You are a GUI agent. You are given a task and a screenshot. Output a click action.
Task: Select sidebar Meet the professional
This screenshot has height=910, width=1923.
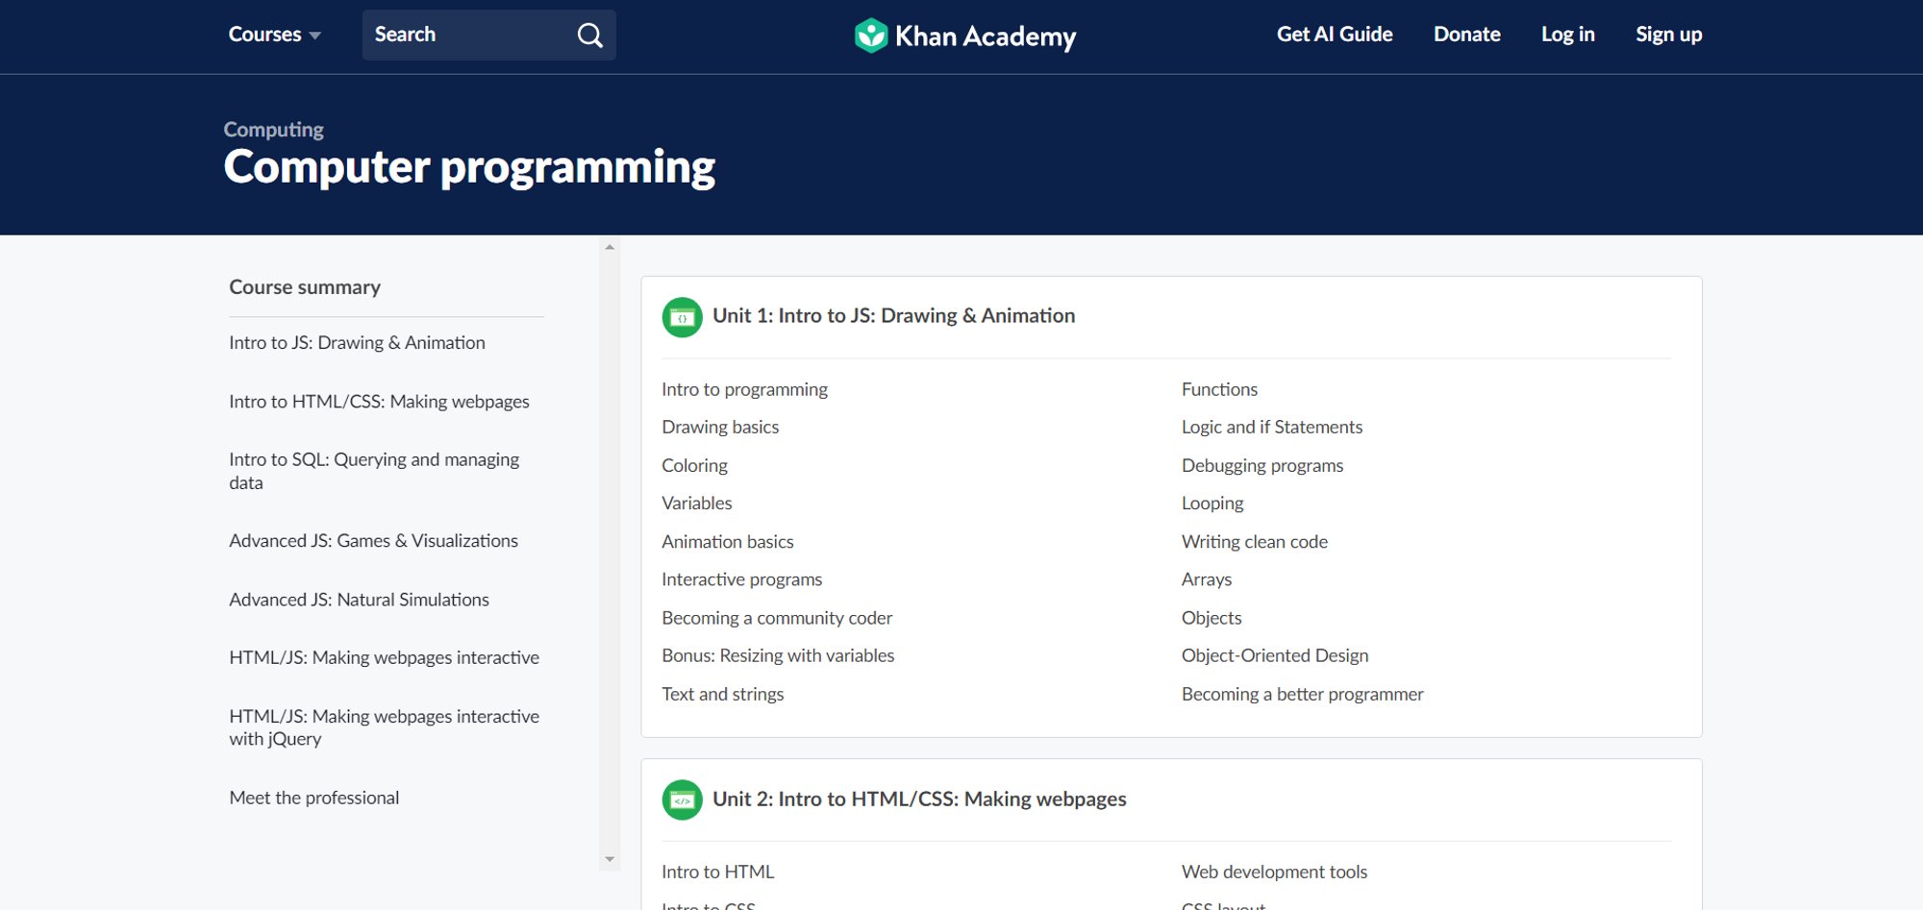pyautogui.click(x=313, y=798)
